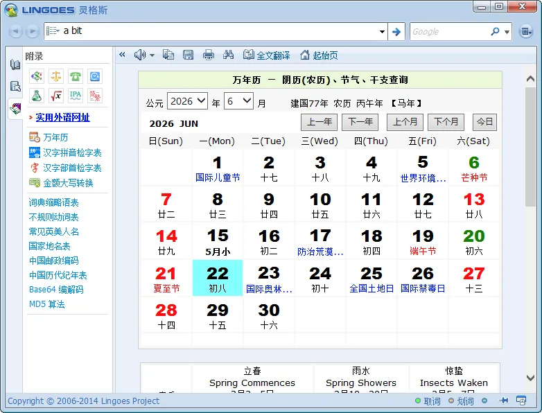
Task: Open the appendix sidebar tab icon
Action: 15,109
